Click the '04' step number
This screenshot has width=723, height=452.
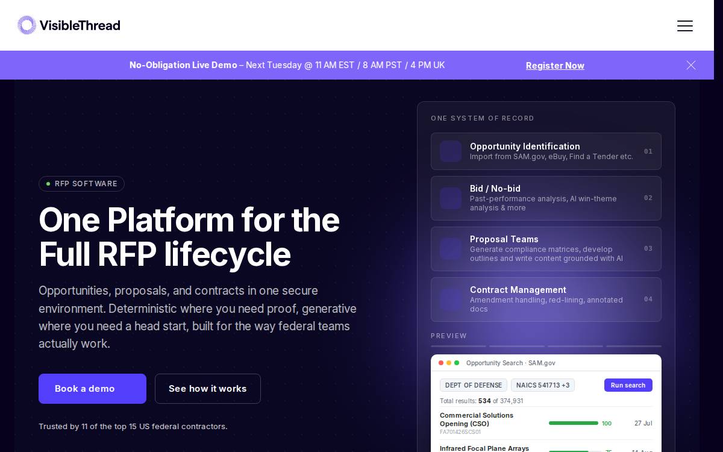coord(648,299)
